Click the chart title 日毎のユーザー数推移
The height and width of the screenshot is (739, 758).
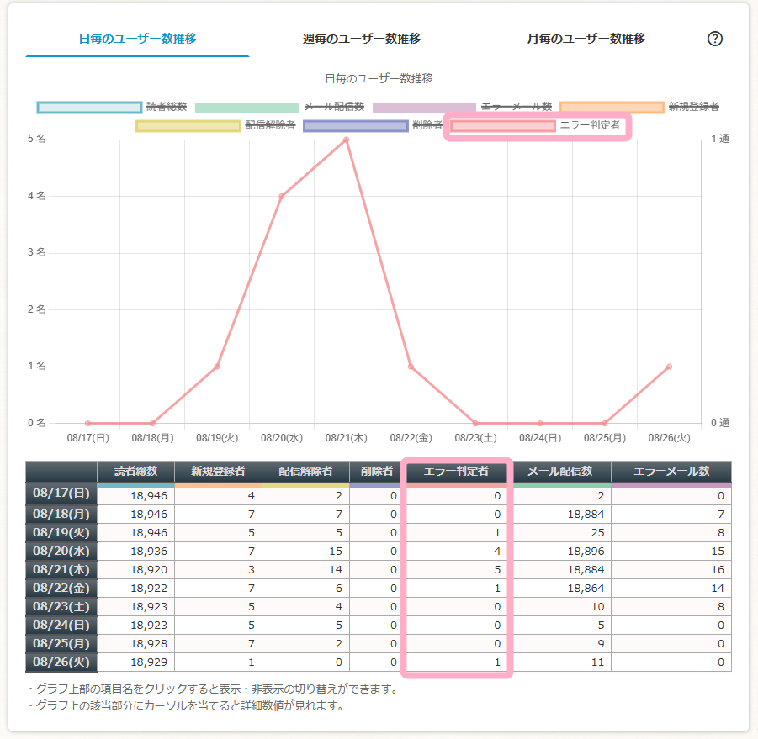tap(379, 78)
